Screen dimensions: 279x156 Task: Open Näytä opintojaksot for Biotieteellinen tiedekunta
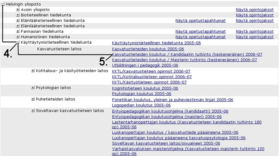click(x=255, y=15)
